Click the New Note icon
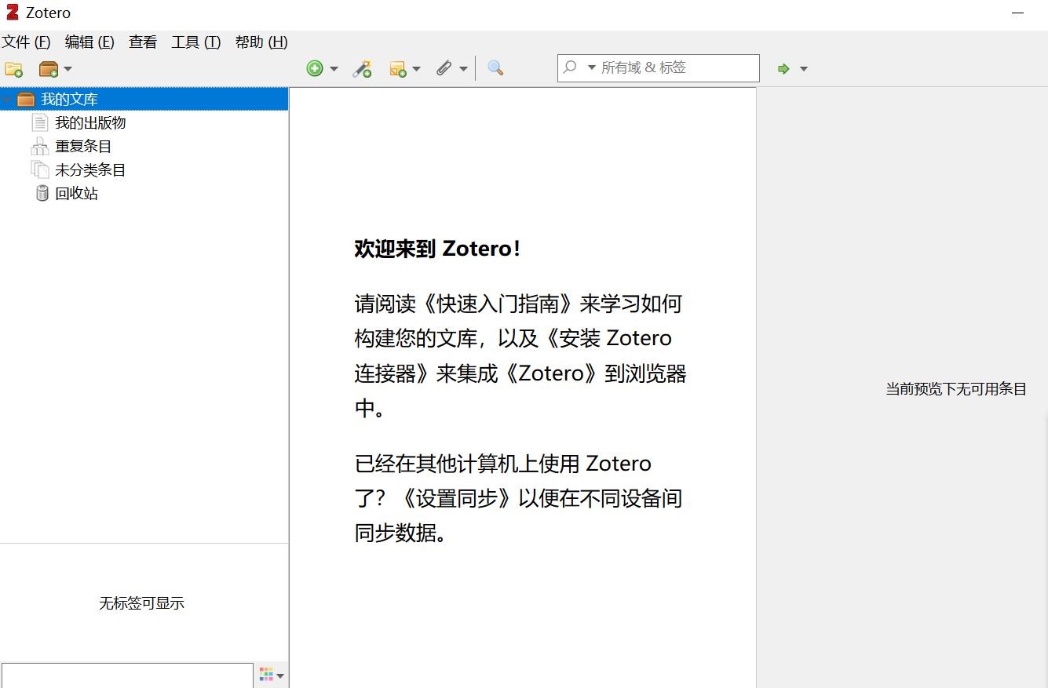Viewport: 1048px width, 688px height. (x=398, y=69)
